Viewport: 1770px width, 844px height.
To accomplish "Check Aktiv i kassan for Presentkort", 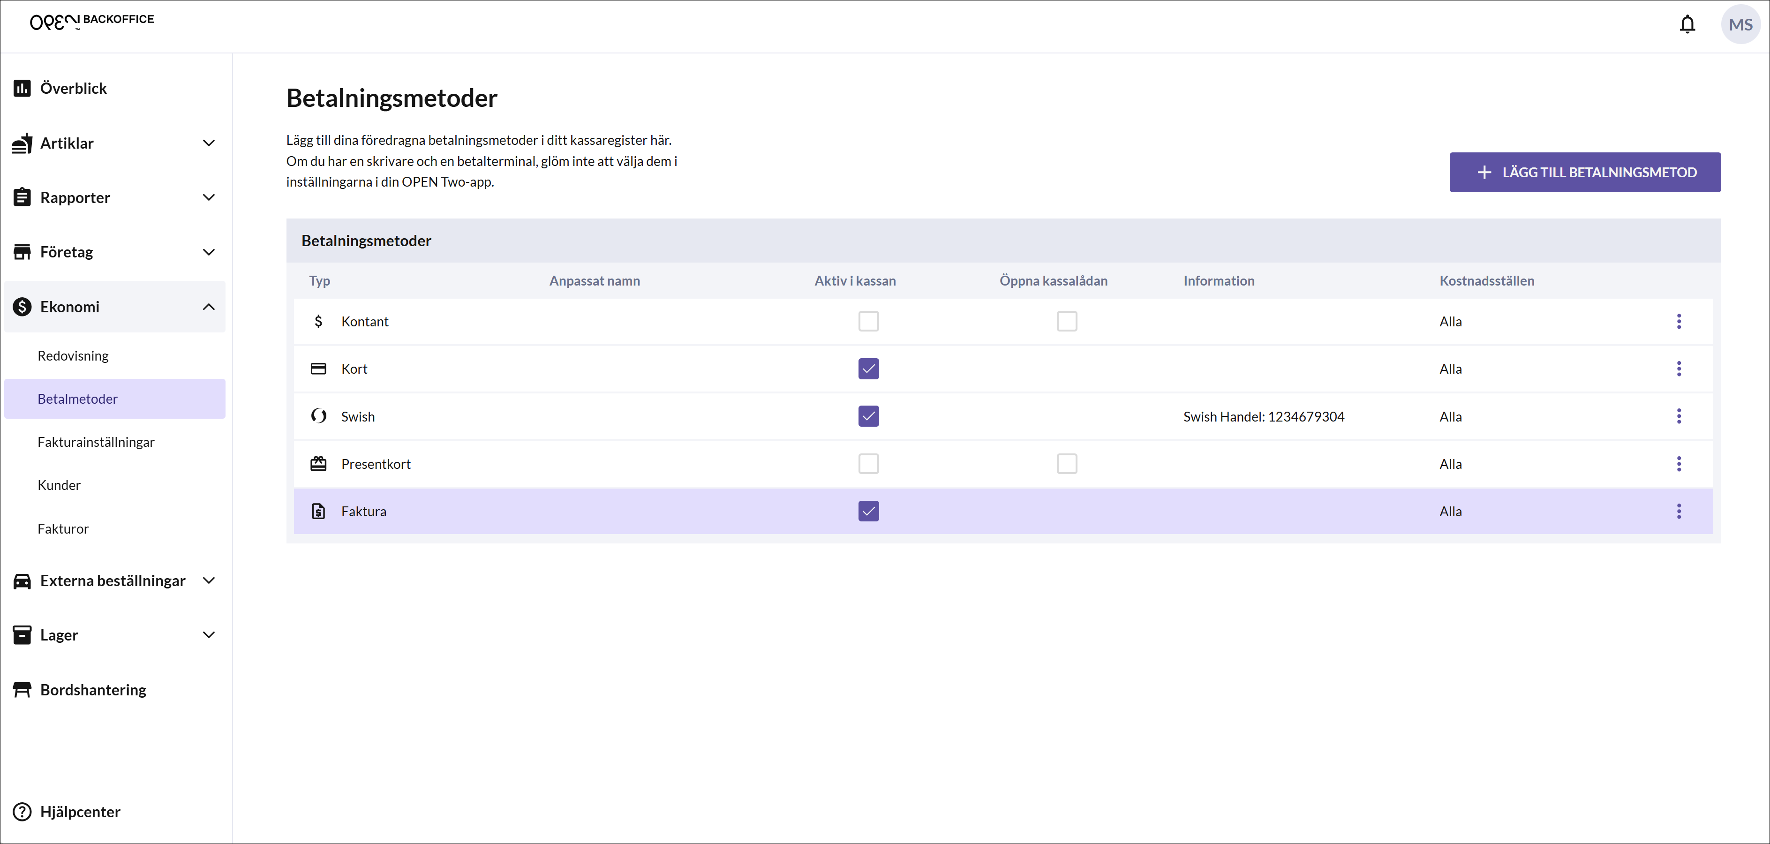I will coord(868,463).
